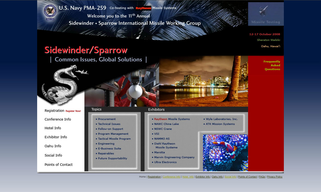Image resolution: width=321 pixels, height=192 pixels.
Task: Click the NSWC Crane exhibitor
Action: (163, 129)
